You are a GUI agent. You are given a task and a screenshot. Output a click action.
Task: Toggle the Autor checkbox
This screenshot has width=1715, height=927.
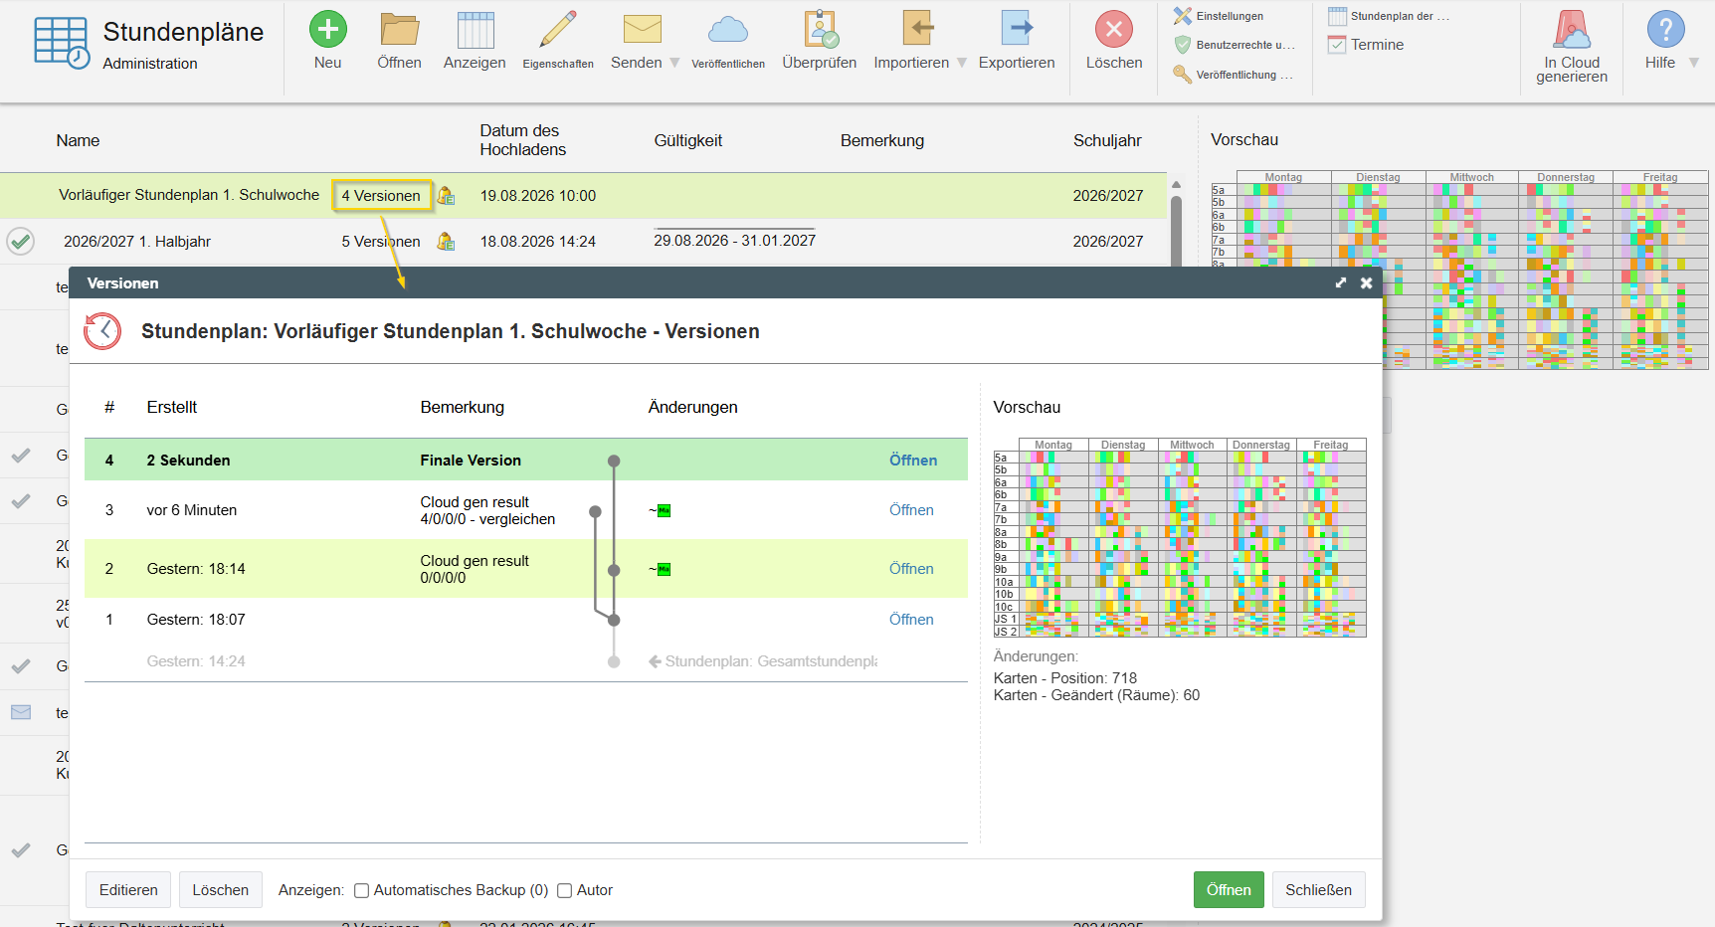564,891
